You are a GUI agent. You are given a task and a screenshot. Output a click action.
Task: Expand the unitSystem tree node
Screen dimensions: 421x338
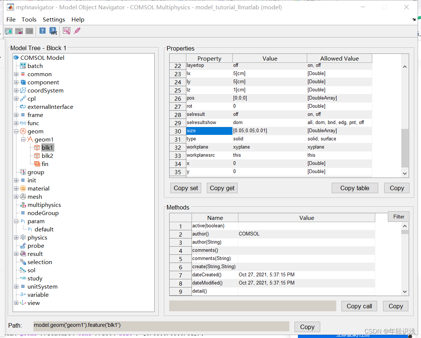tap(16, 286)
